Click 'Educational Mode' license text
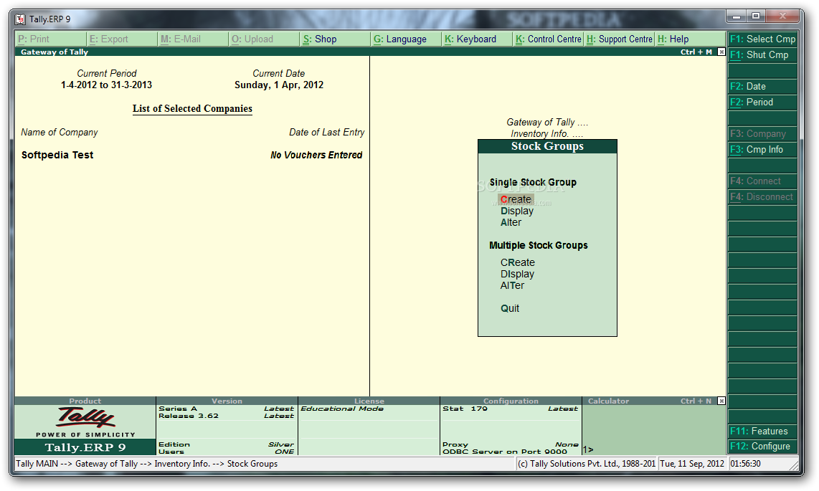 [342, 409]
